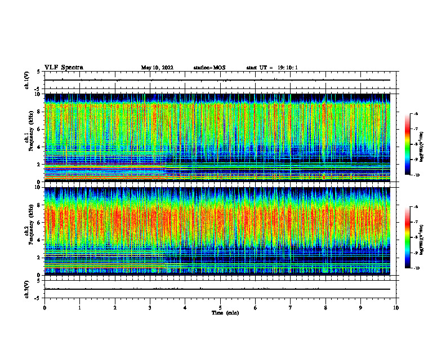Click time axis tick label "1"

point(79,308)
